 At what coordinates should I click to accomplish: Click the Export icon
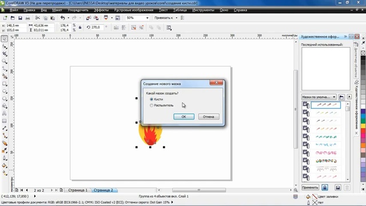96,18
